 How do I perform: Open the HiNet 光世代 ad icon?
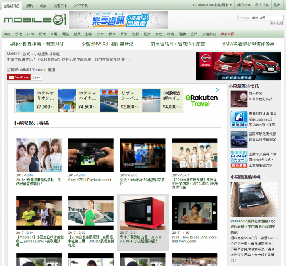[x=239, y=160]
